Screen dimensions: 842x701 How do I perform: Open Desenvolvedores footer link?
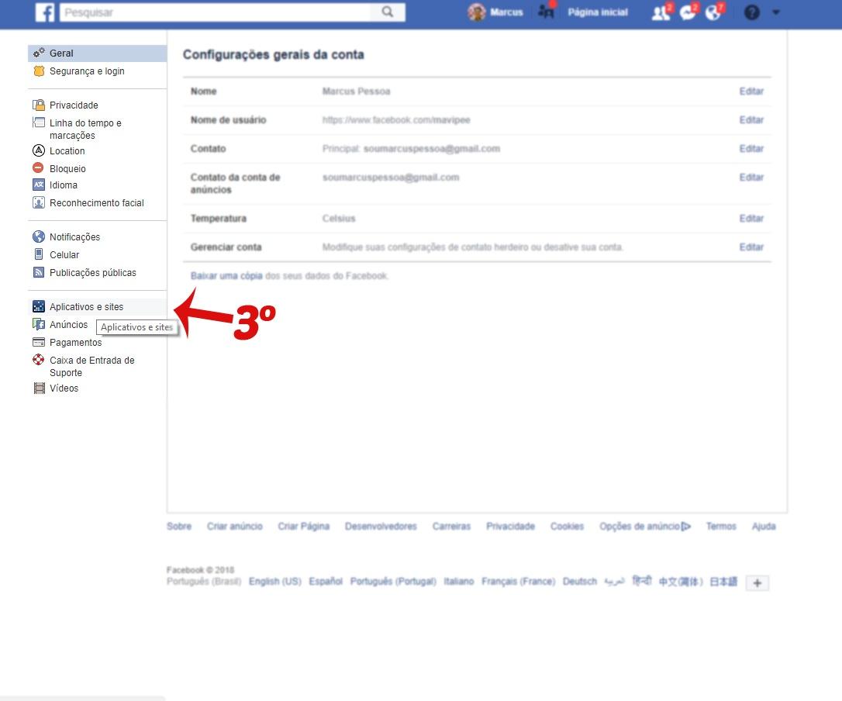[381, 526]
